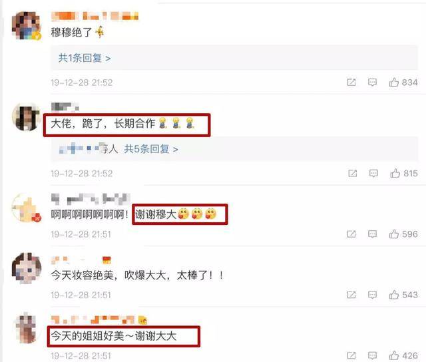
Task: View profile picture of 今天妆容绝美 commenter
Action: 27,269
